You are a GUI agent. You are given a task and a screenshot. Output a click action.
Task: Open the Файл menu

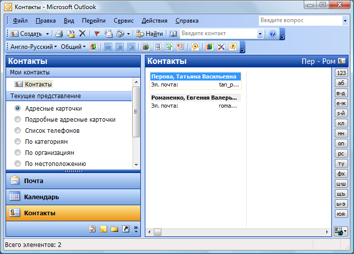(20, 21)
